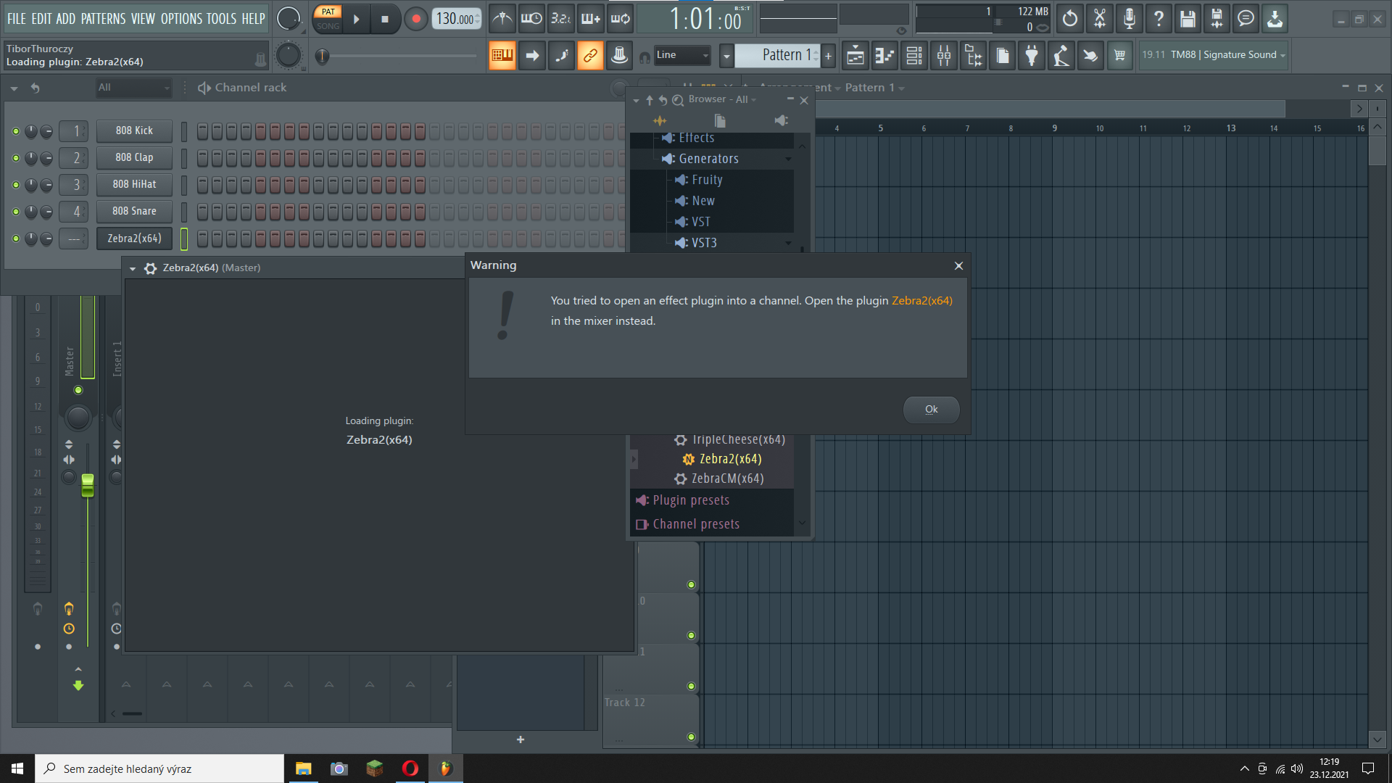
Task: Open the ADD menu
Action: coord(66,19)
